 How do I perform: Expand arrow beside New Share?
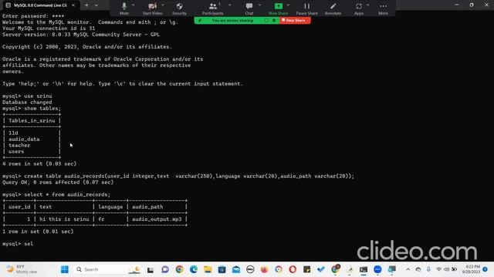(x=288, y=5)
